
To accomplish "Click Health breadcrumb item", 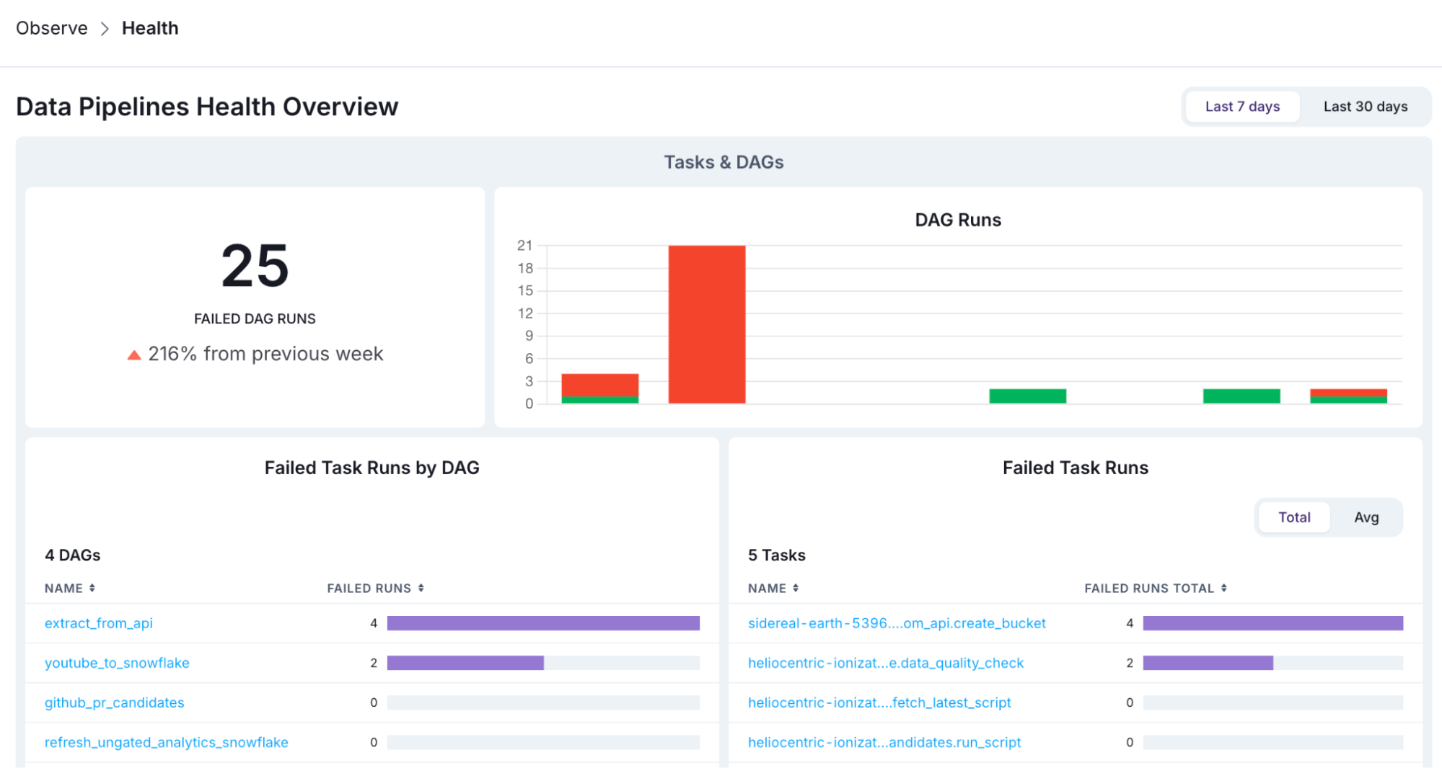I will [150, 28].
